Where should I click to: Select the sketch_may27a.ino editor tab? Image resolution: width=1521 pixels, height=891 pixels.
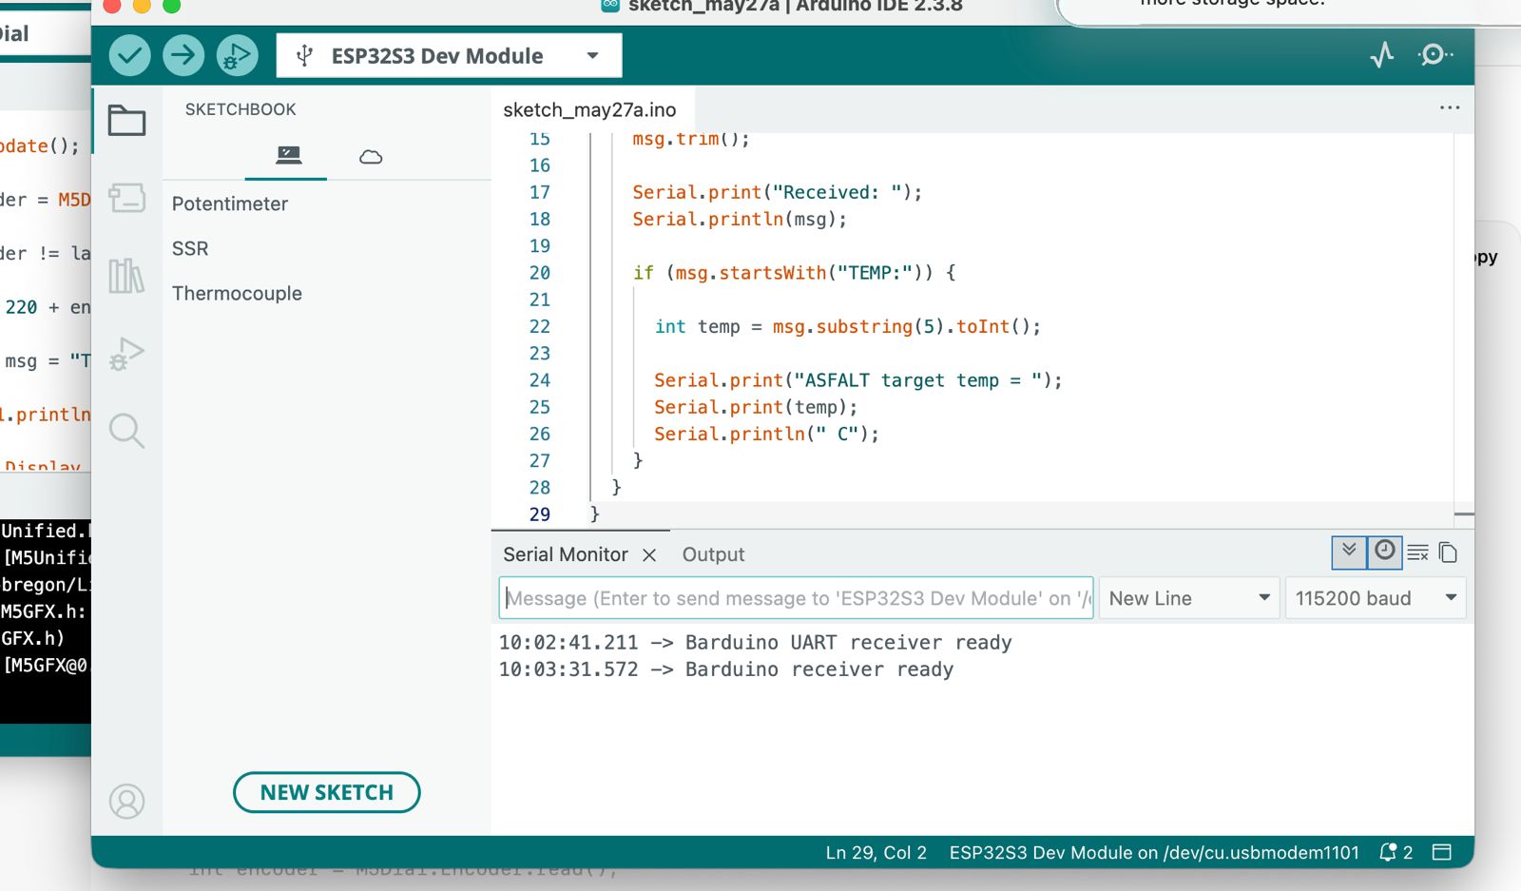[589, 110]
